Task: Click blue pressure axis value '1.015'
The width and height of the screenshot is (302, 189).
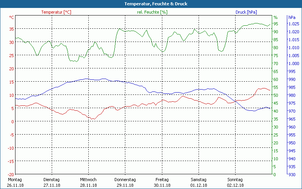Action: 294,40
